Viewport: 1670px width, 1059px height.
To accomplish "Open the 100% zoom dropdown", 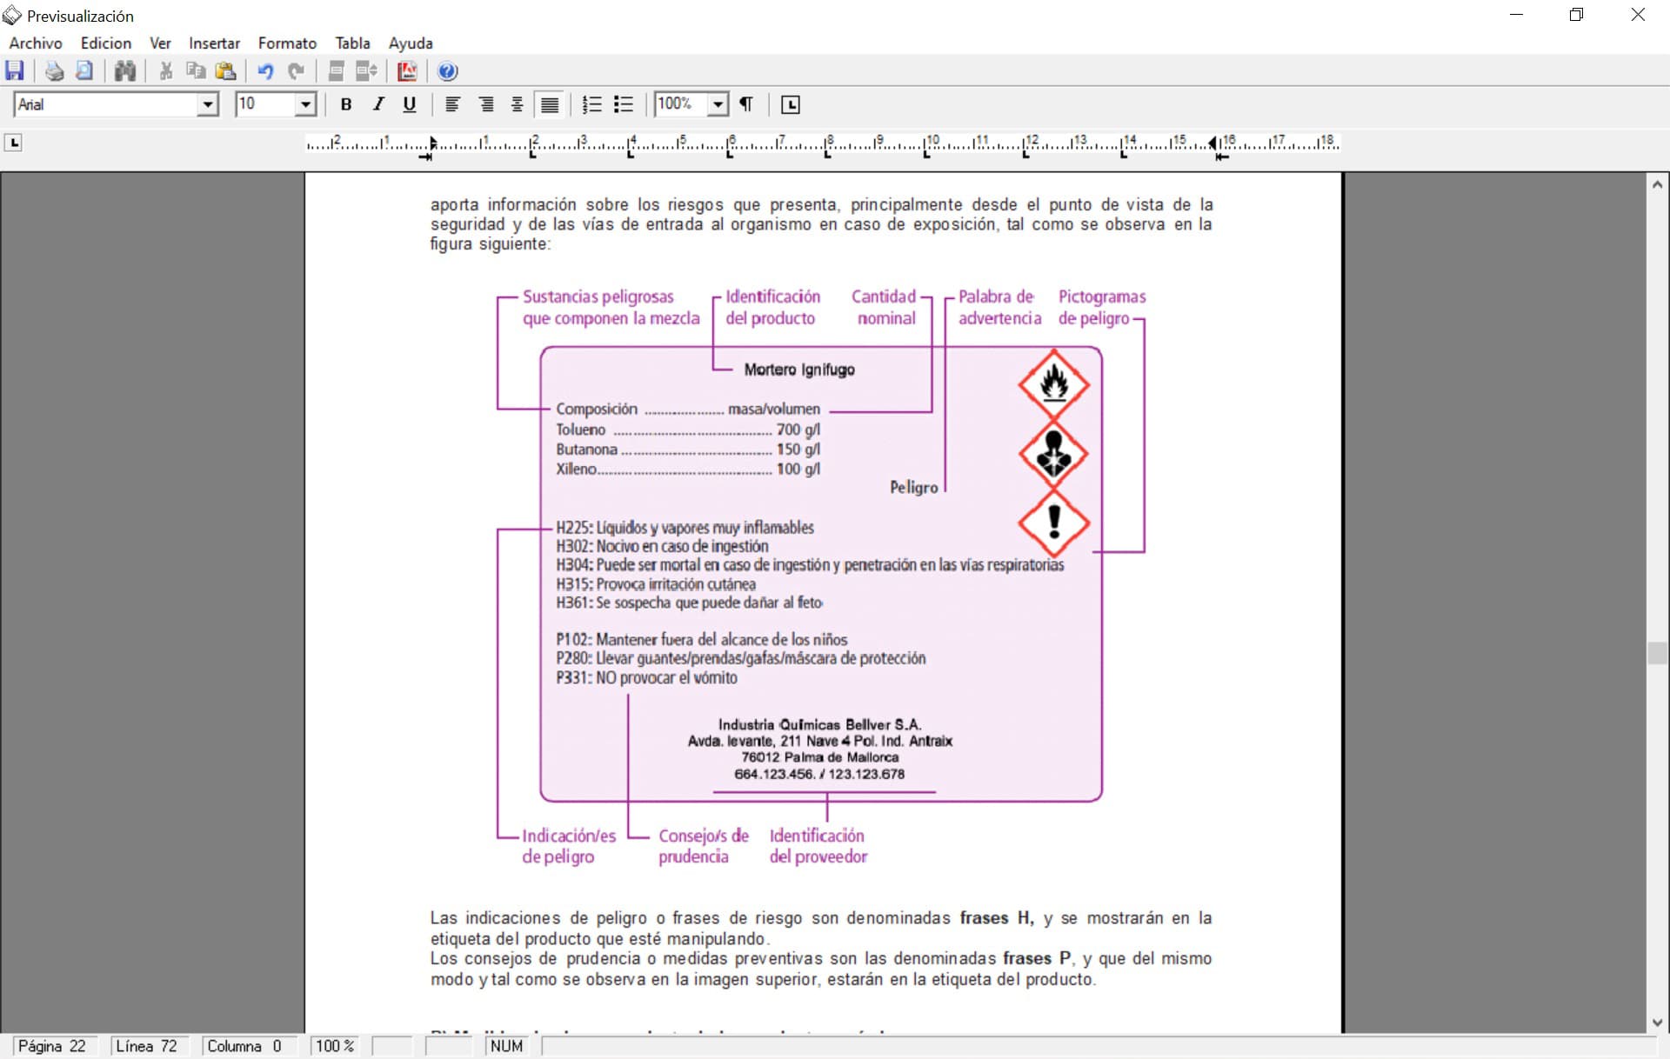I will 718,104.
